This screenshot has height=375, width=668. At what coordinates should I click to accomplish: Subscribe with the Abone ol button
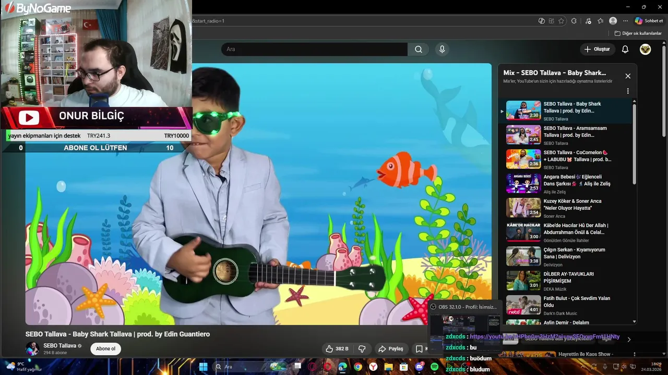point(105,348)
